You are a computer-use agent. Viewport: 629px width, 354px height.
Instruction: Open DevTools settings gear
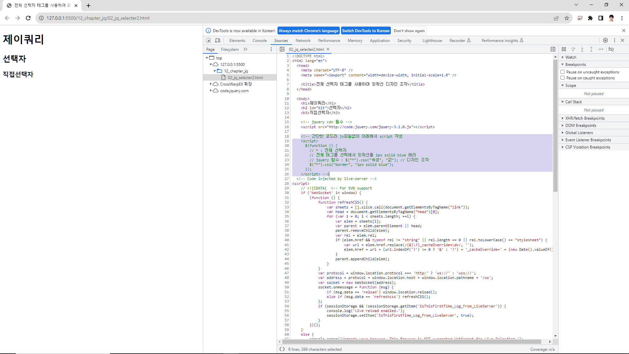click(605, 40)
